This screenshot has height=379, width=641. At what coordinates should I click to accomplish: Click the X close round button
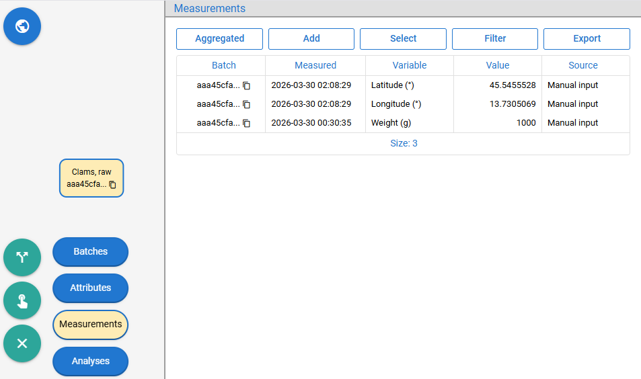[x=22, y=343]
